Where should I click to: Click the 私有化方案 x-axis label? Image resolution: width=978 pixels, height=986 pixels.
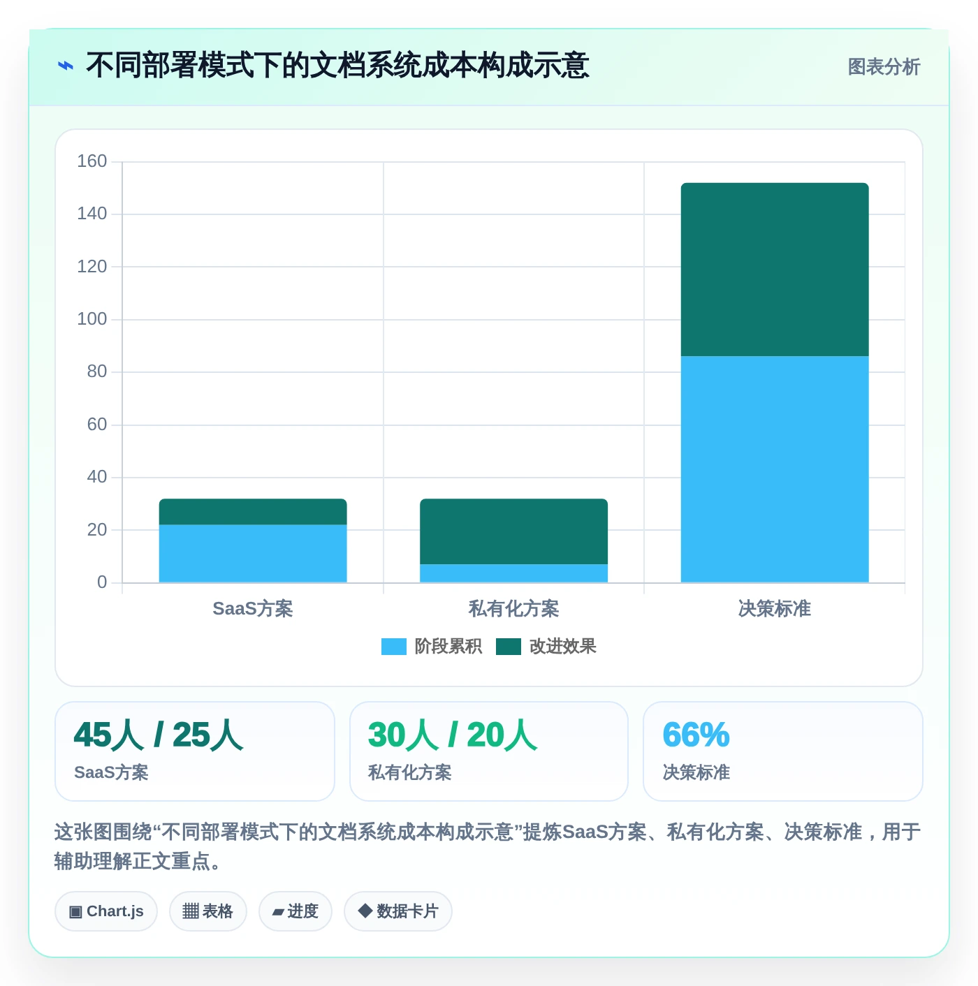[513, 609]
